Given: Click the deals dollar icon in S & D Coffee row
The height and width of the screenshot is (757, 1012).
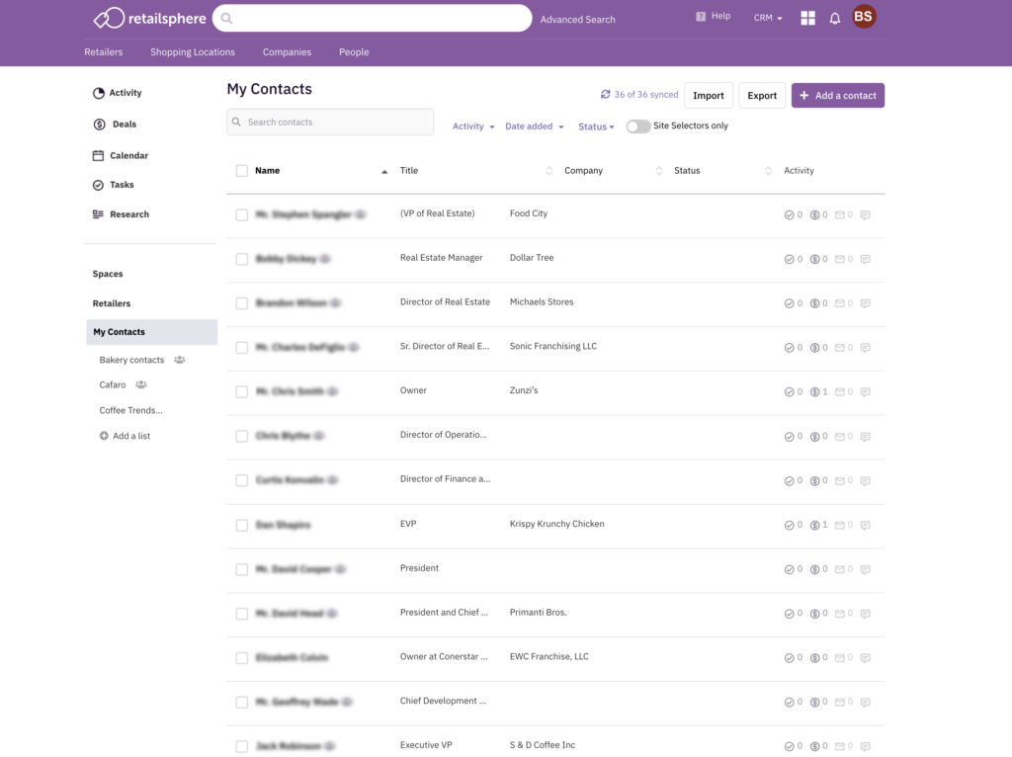Looking at the screenshot, I should (814, 746).
